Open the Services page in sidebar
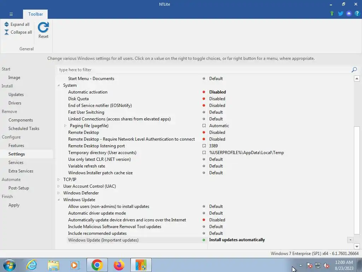This screenshot has width=362, height=272. (x=16, y=162)
